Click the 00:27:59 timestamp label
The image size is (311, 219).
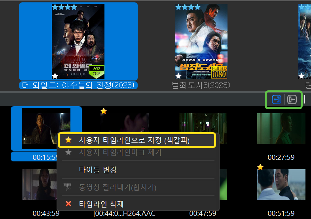[x=281, y=157]
